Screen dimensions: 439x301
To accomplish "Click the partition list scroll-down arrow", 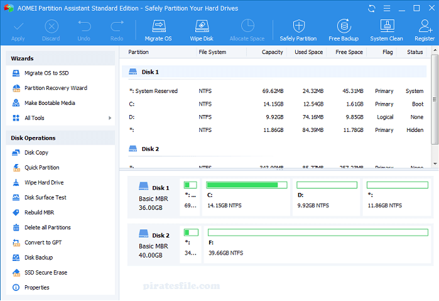I will 435,163.
